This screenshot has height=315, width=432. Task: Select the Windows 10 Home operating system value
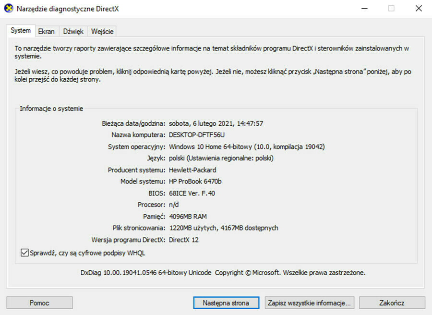point(247,146)
